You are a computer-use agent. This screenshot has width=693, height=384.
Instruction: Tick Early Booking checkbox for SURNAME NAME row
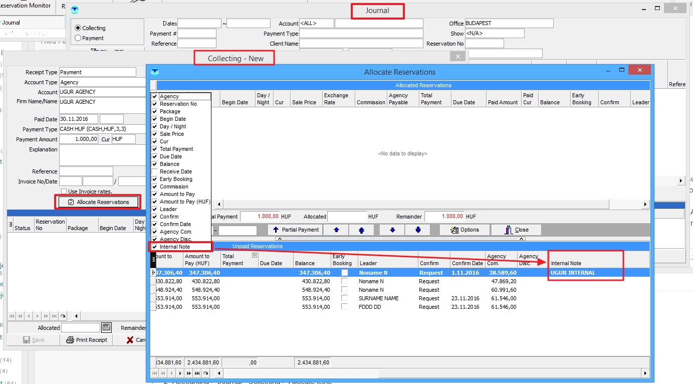coord(344,298)
